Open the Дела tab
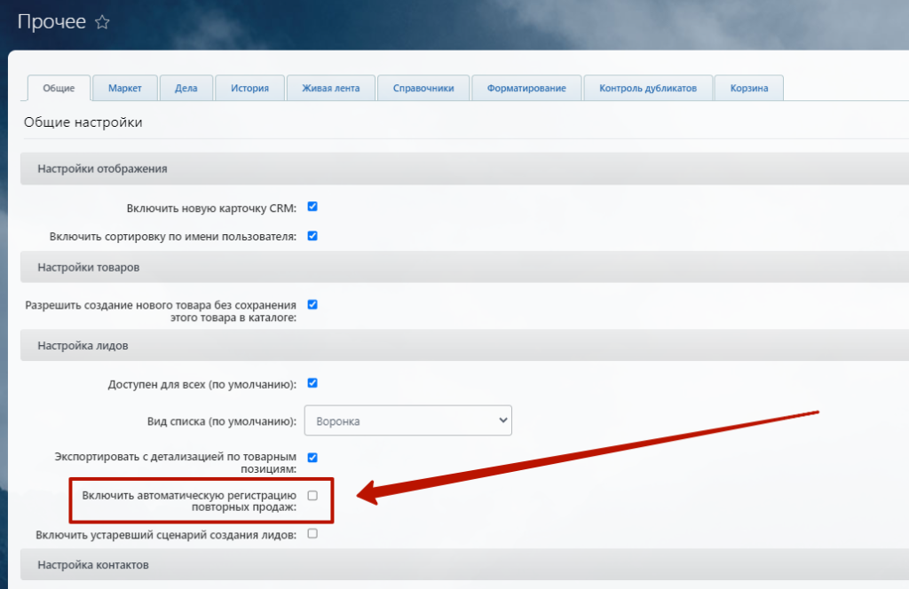909x589 pixels. [186, 88]
